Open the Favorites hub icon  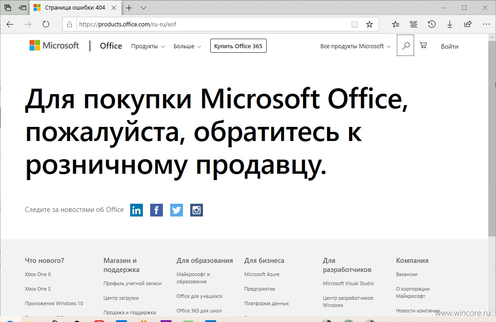pyautogui.click(x=395, y=25)
